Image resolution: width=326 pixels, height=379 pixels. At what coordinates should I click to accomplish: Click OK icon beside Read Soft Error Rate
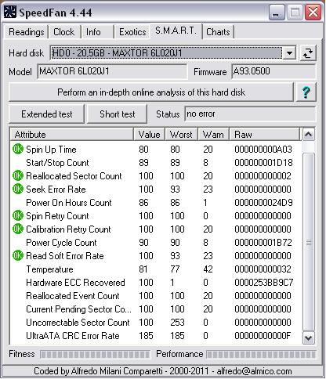18,256
